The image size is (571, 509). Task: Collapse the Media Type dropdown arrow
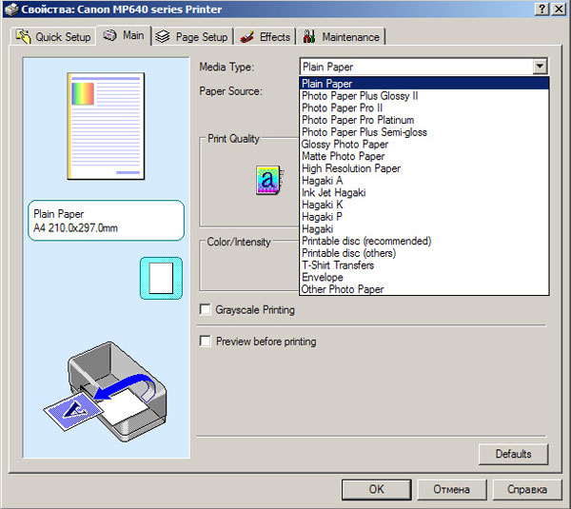coord(540,67)
